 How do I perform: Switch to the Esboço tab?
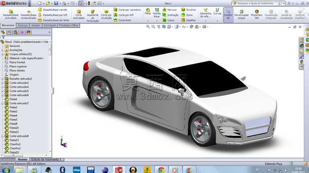23,26
